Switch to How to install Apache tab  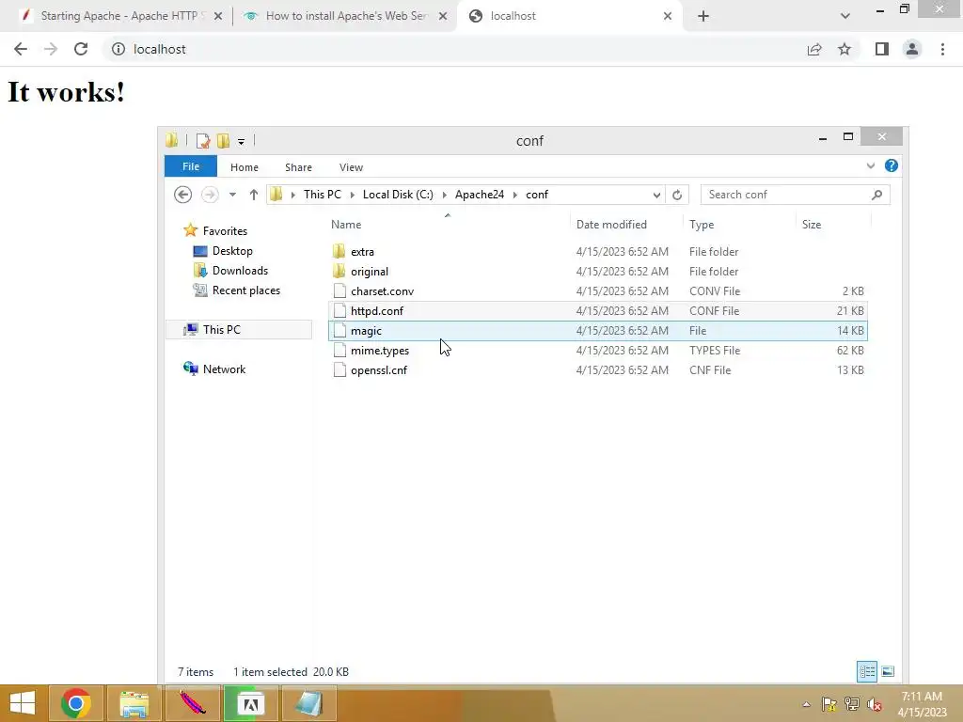[347, 16]
